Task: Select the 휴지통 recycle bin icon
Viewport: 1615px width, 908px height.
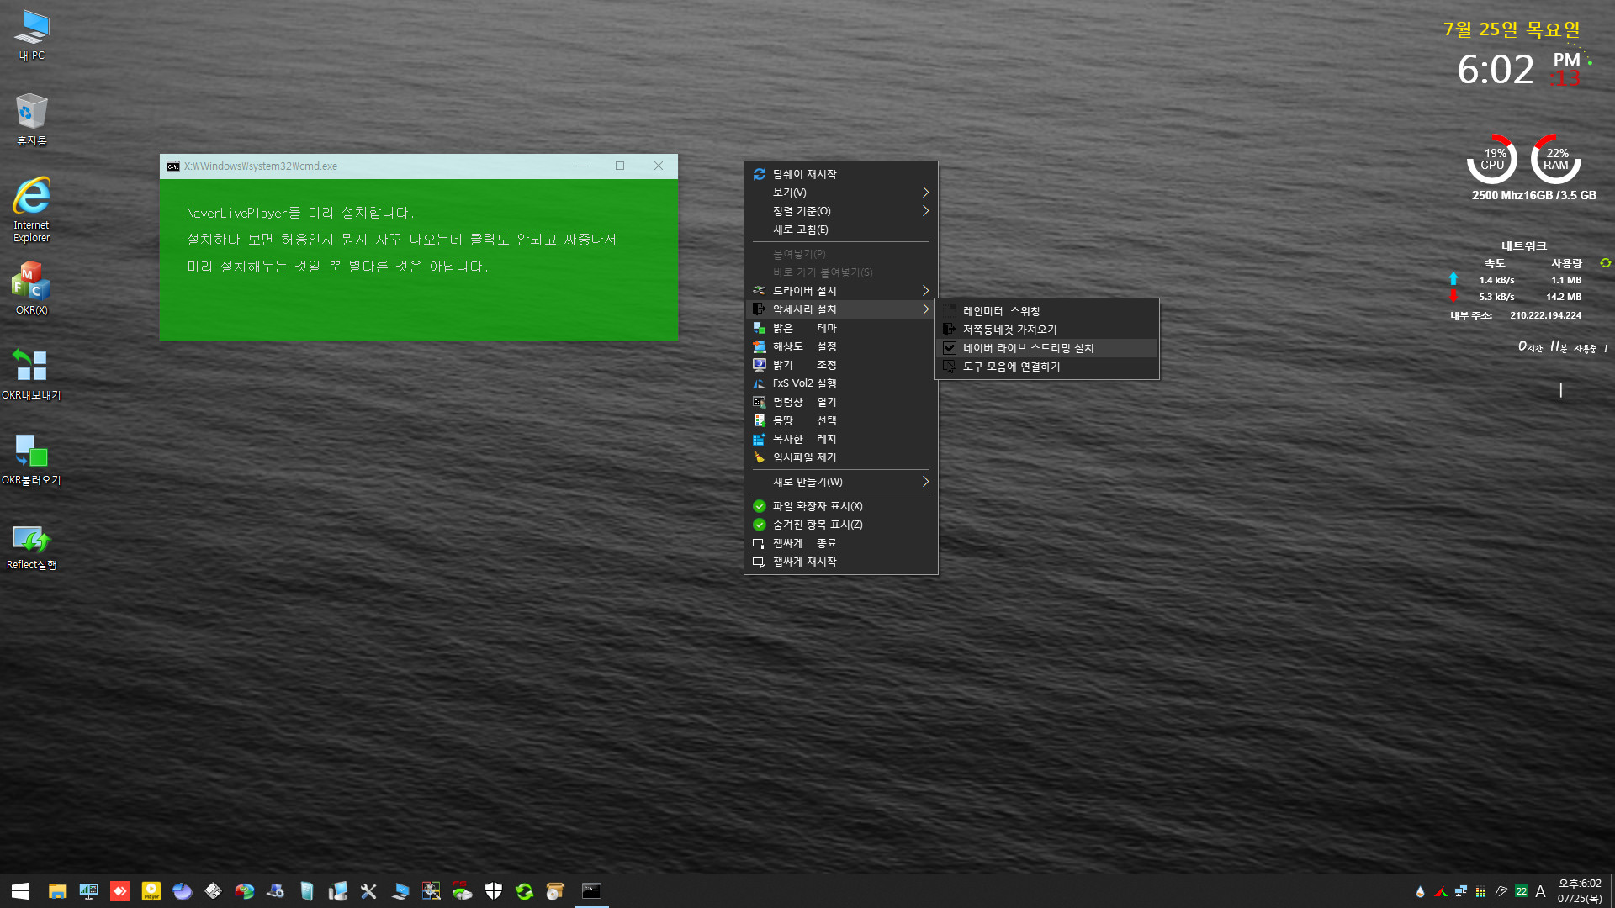Action: coord(32,119)
